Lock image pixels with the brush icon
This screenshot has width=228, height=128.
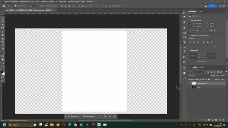[x=200, y=79]
